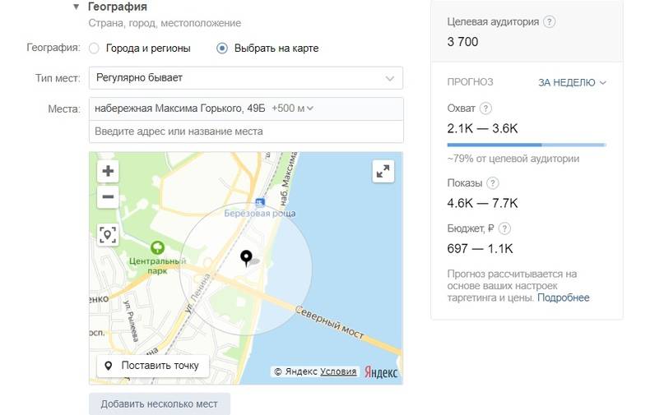Open help tooltip next to Показы
This screenshot has height=415, width=664.
pyautogui.click(x=492, y=183)
